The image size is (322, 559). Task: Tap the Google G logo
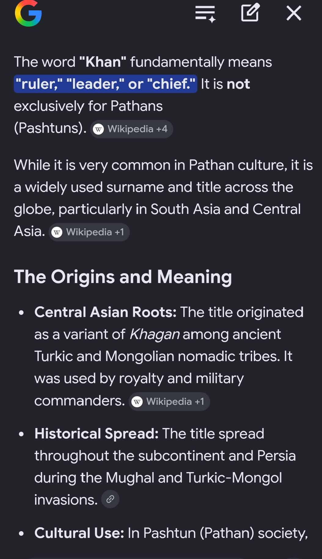click(x=28, y=13)
